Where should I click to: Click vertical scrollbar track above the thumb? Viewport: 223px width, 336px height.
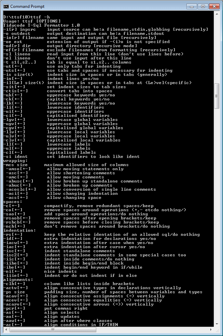coord(217,50)
